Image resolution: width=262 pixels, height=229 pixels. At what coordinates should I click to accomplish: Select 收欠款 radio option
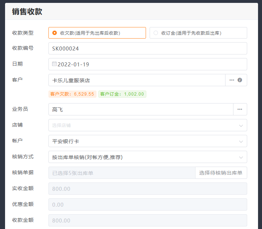55,33
